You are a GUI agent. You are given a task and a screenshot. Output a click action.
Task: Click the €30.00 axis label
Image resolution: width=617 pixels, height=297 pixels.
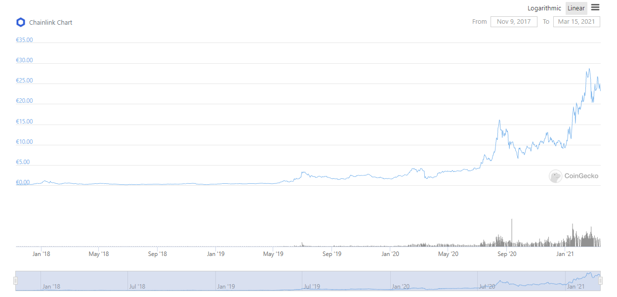[24, 60]
